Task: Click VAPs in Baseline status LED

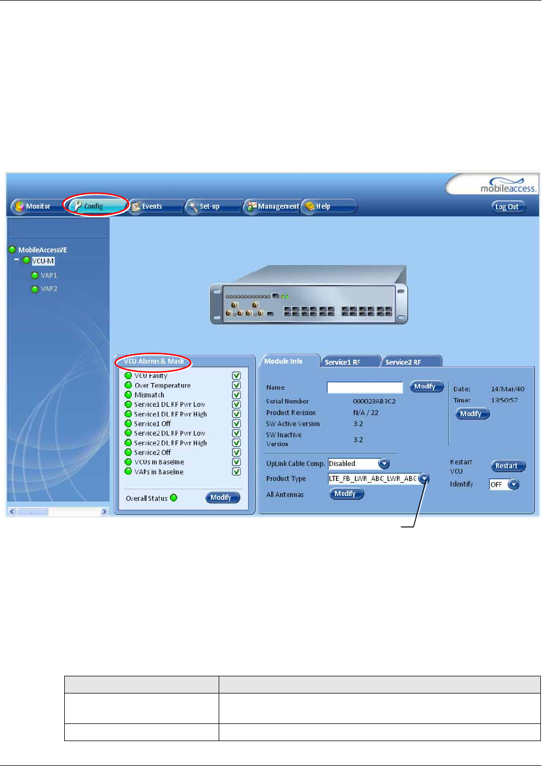Action: click(128, 472)
